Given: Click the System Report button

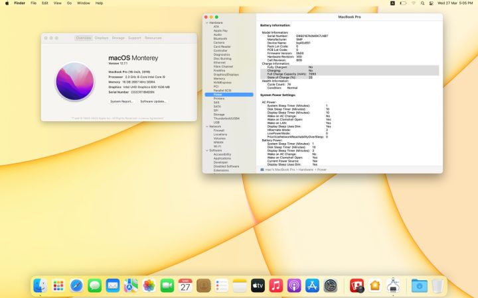Looking at the screenshot, I should pyautogui.click(x=121, y=101).
